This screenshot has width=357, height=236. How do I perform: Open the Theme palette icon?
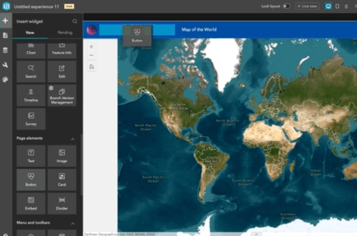5,79
